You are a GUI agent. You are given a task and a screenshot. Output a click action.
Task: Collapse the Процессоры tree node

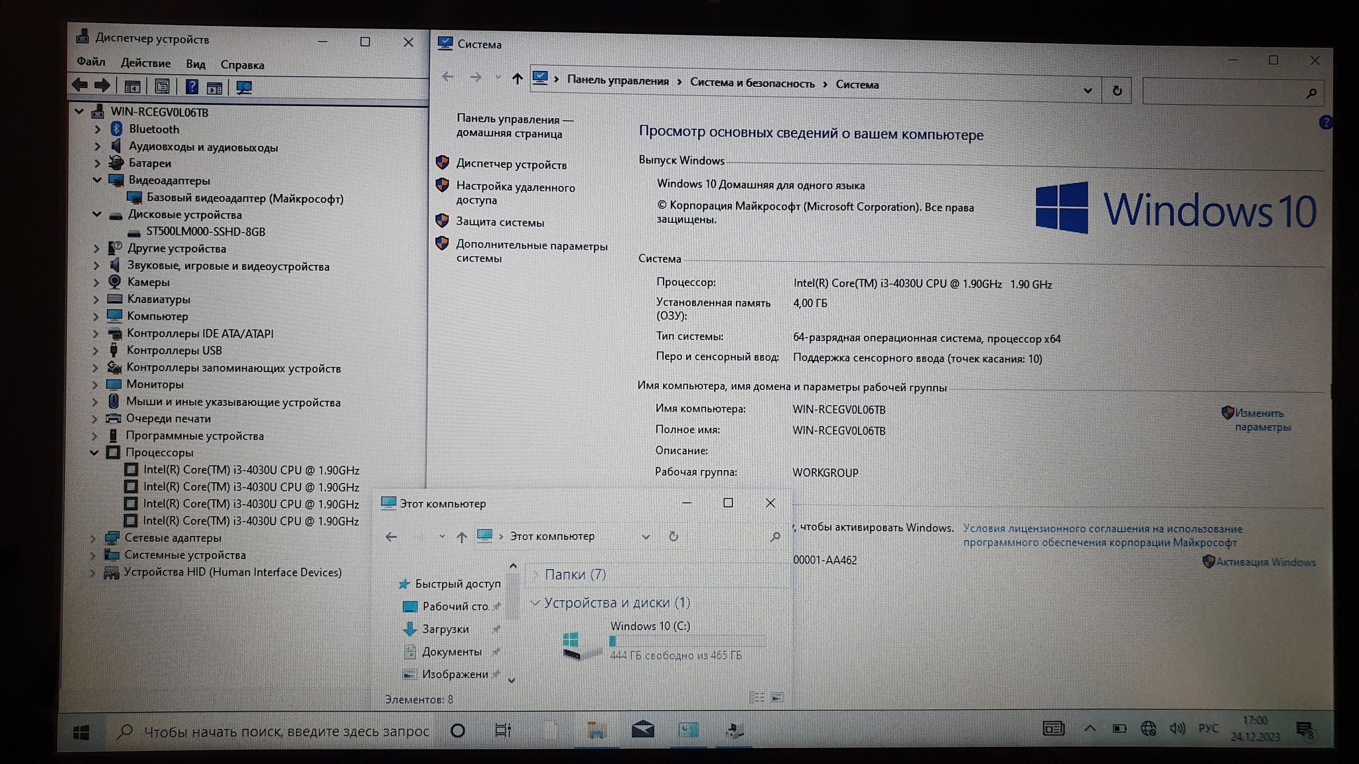[x=94, y=452]
